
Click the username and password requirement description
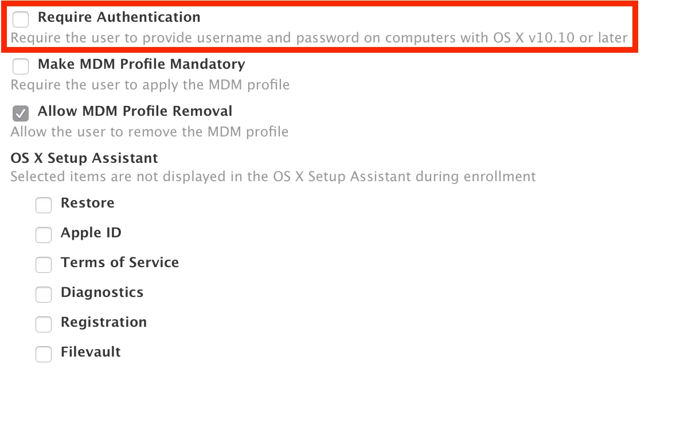click(x=319, y=38)
